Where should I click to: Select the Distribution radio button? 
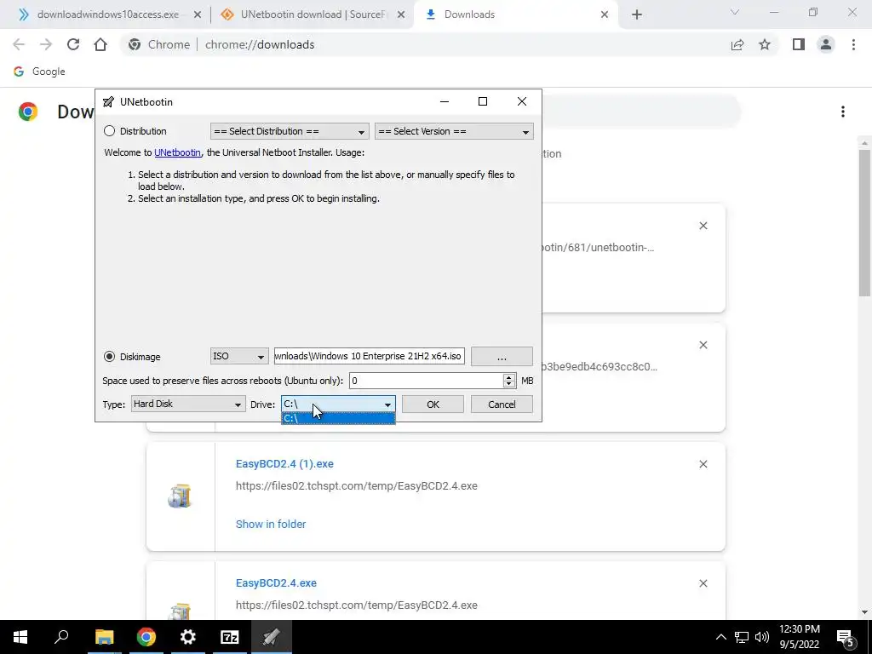(x=110, y=131)
